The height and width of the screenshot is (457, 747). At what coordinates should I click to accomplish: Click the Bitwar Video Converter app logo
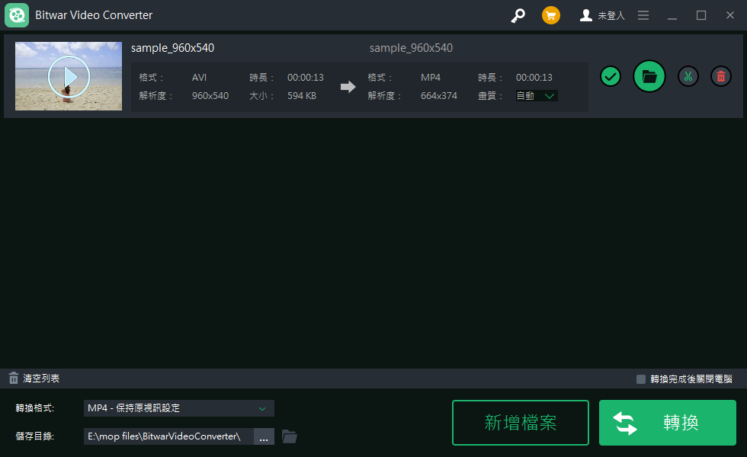17,15
